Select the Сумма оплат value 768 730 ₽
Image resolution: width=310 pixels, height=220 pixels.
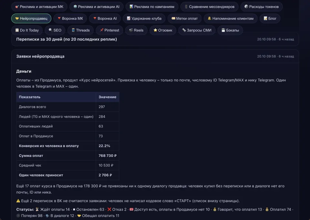[x=108, y=155]
